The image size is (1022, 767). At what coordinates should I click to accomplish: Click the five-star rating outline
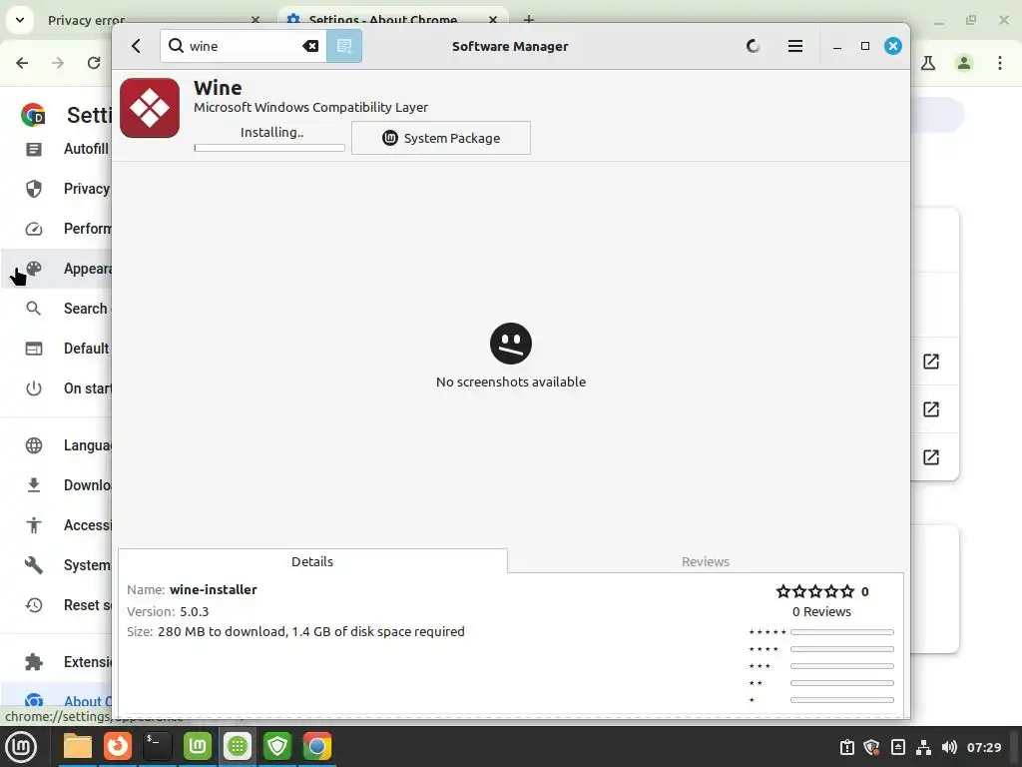[x=814, y=591]
